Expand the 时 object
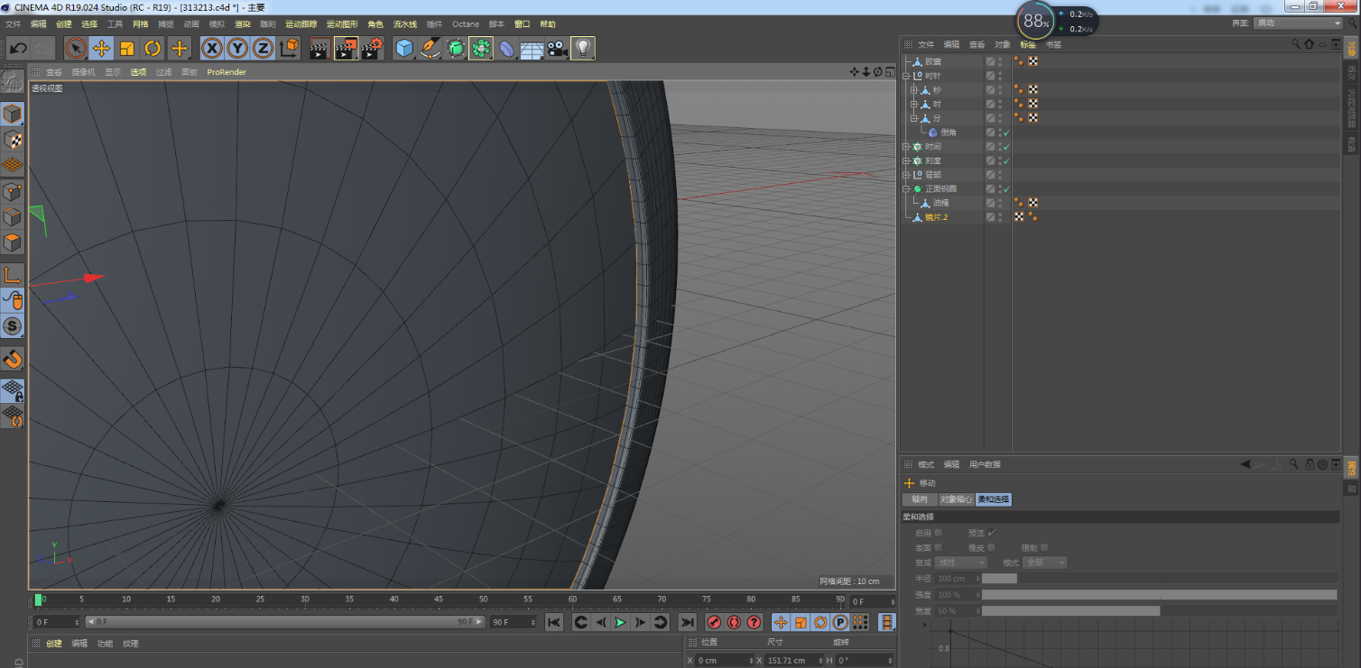The height and width of the screenshot is (668, 1361). tap(913, 105)
